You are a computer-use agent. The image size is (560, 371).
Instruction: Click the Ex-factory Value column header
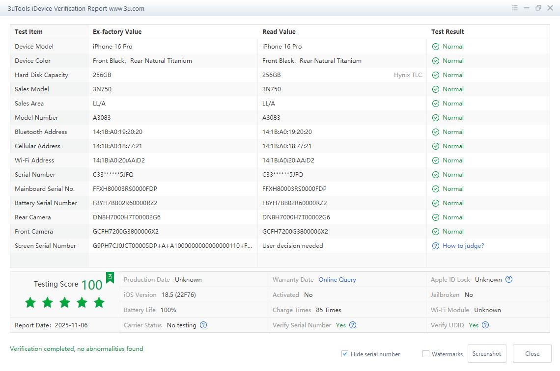tap(117, 32)
